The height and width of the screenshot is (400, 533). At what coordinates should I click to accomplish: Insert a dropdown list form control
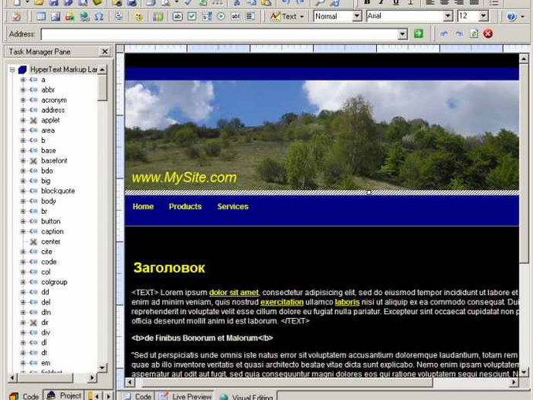point(207,16)
